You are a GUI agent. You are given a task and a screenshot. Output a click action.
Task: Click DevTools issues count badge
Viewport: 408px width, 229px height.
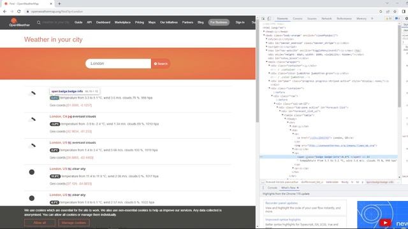point(397,18)
